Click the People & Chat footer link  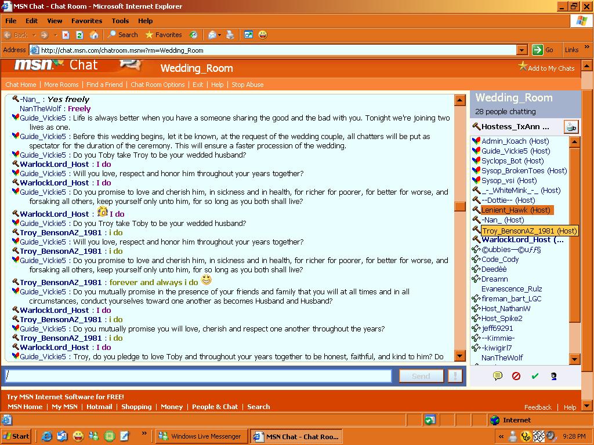[215, 407]
